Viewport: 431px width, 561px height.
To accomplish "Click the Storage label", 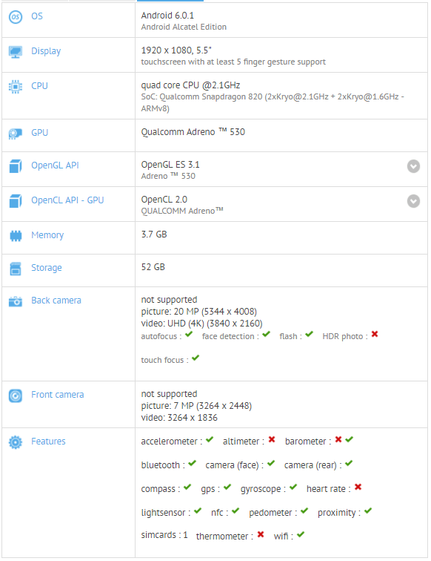I will [47, 268].
